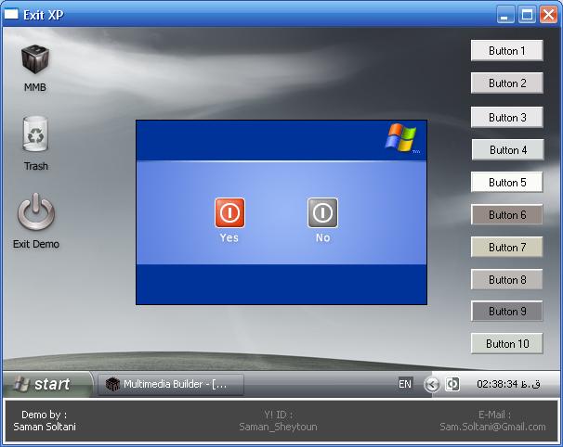Viewport: 563px width, 447px height.
Task: Open the MMB cube desktop icon
Action: [34, 59]
